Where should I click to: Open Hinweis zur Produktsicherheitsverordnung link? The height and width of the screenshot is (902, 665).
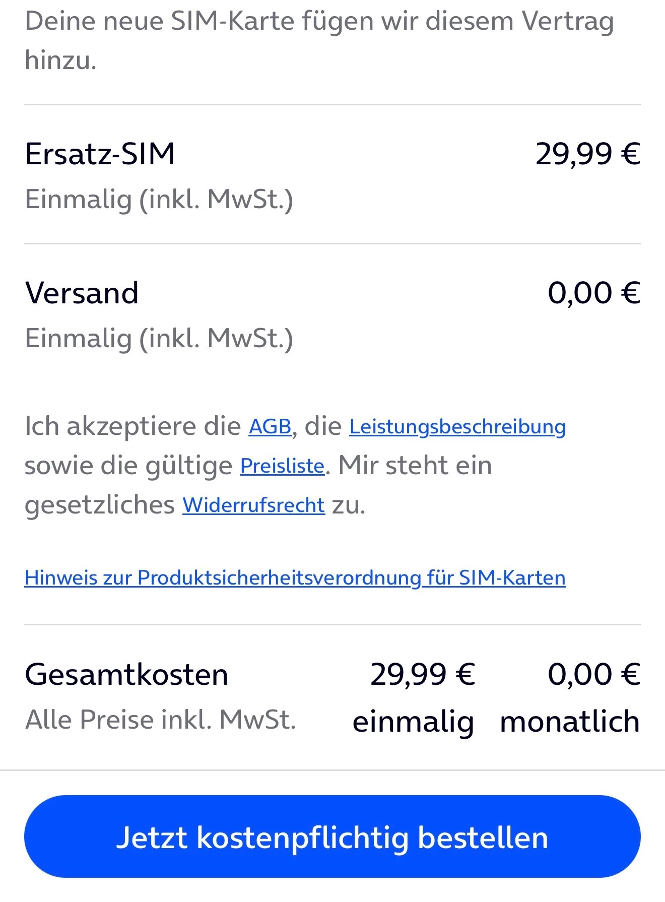[295, 577]
